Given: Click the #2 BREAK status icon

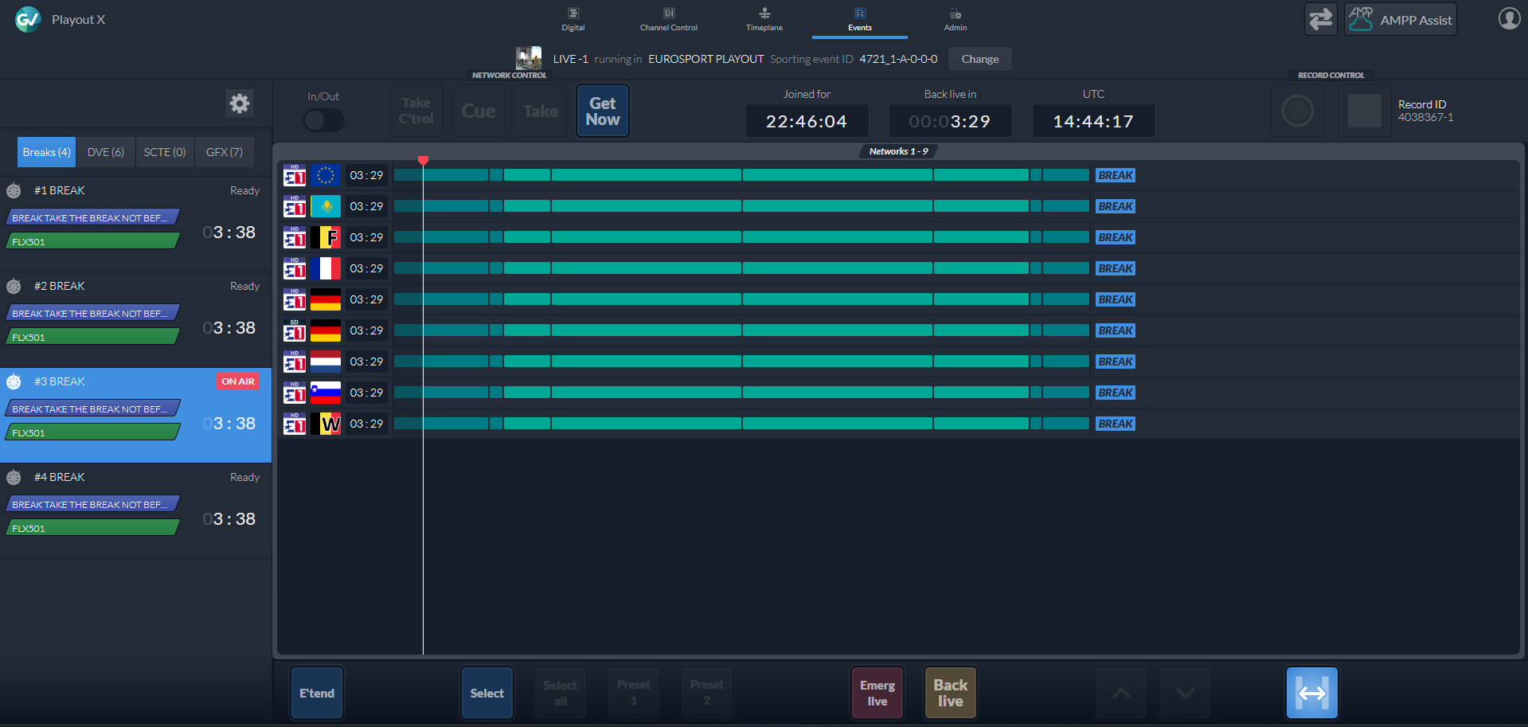Looking at the screenshot, I should 14,286.
